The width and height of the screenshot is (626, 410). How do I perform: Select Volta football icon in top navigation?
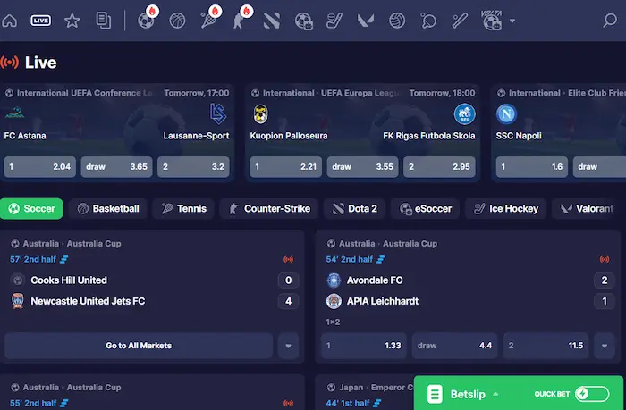click(x=492, y=21)
